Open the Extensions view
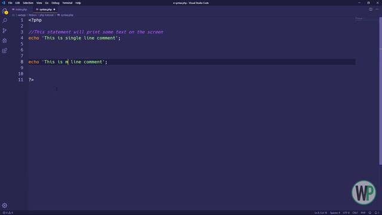Screen dimensions: 382x215 5,50
